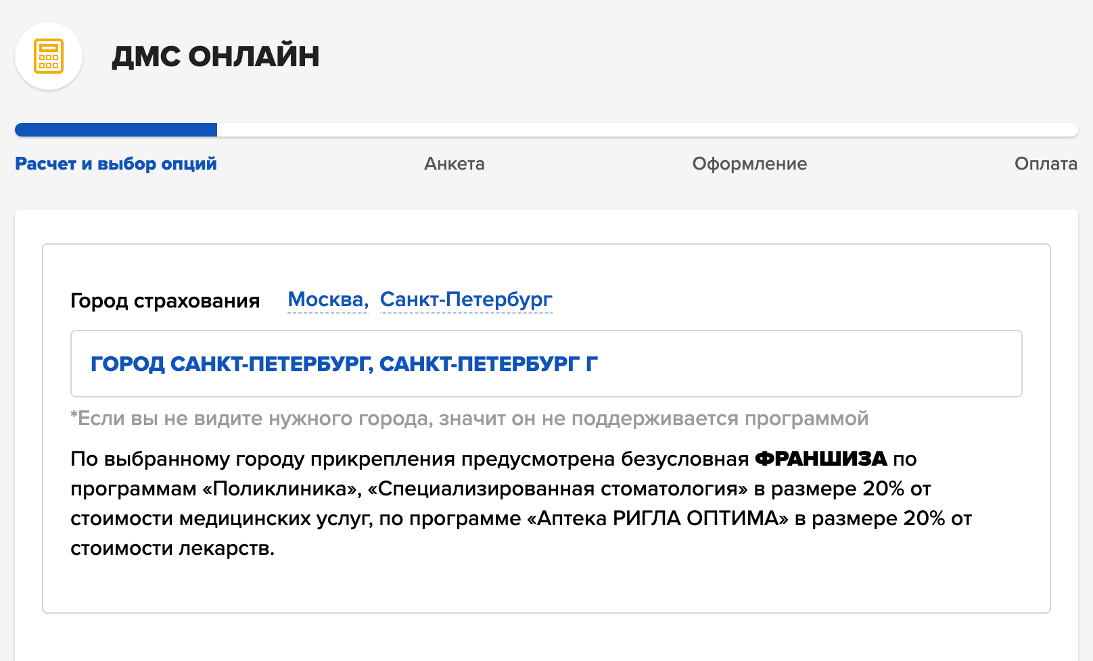Go to Расчет и выбор опций step
Screen dimensions: 1093x661
click(116, 164)
